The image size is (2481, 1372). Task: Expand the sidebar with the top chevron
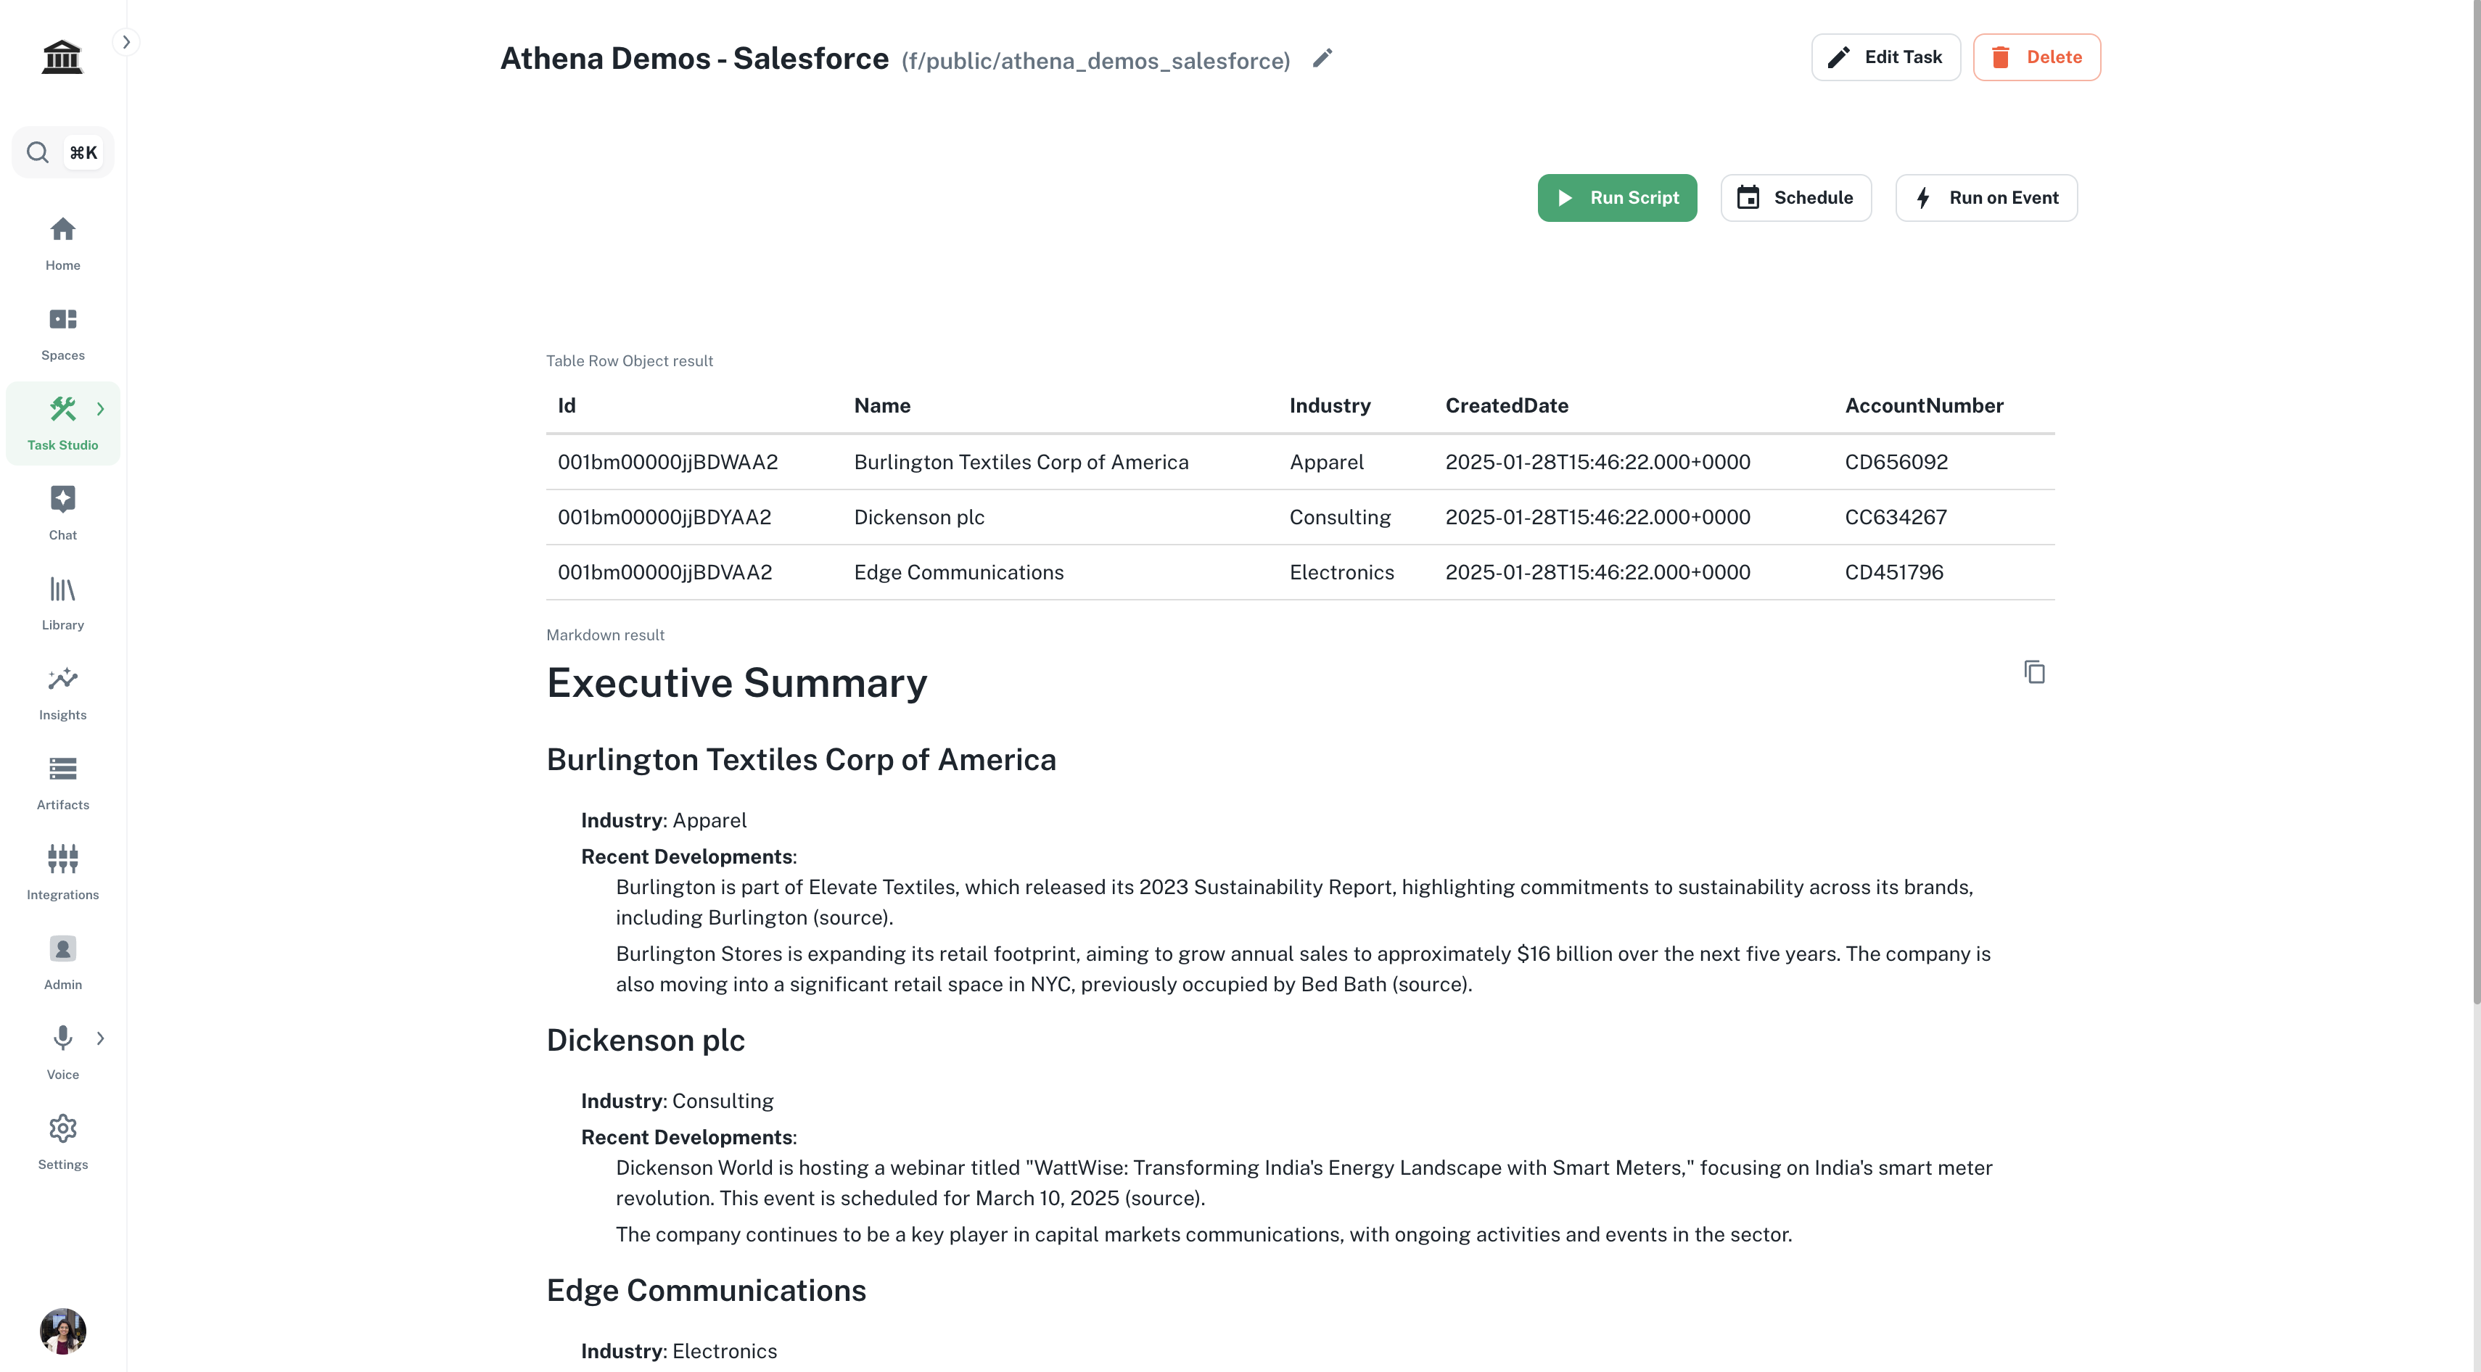126,42
